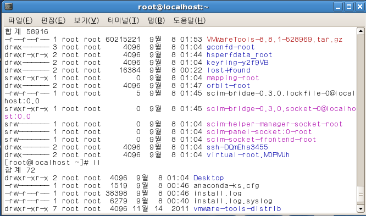Screen dimensions: 366x216
Task: Click the scim-bridge-0.3.0.lockfile filename
Action: click(x=281, y=93)
